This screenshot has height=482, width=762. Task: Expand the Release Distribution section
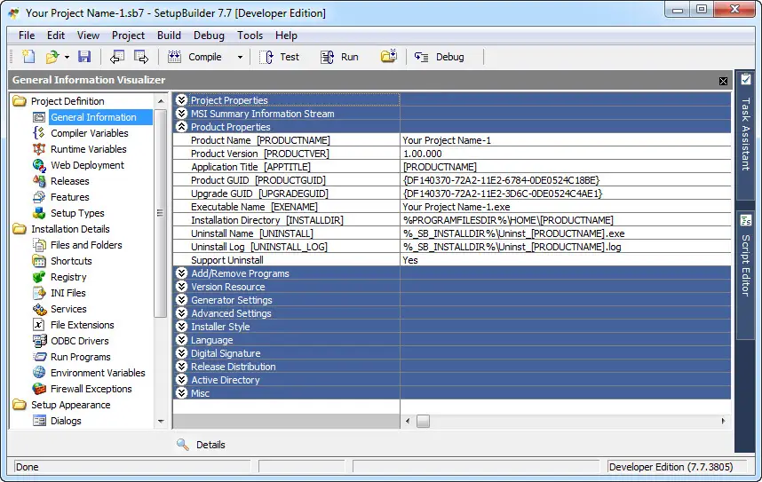(x=182, y=367)
